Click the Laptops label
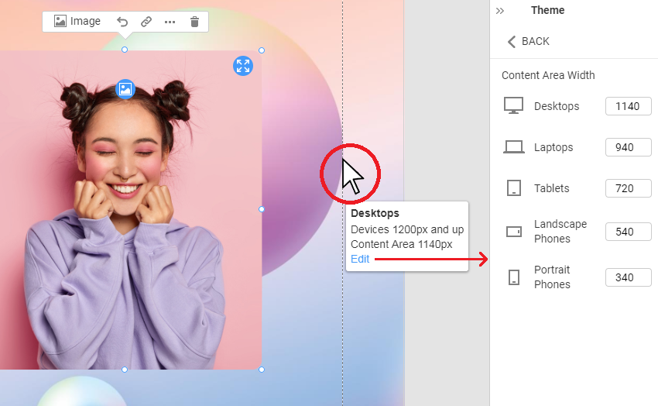This screenshot has width=658, height=406. pos(553,147)
